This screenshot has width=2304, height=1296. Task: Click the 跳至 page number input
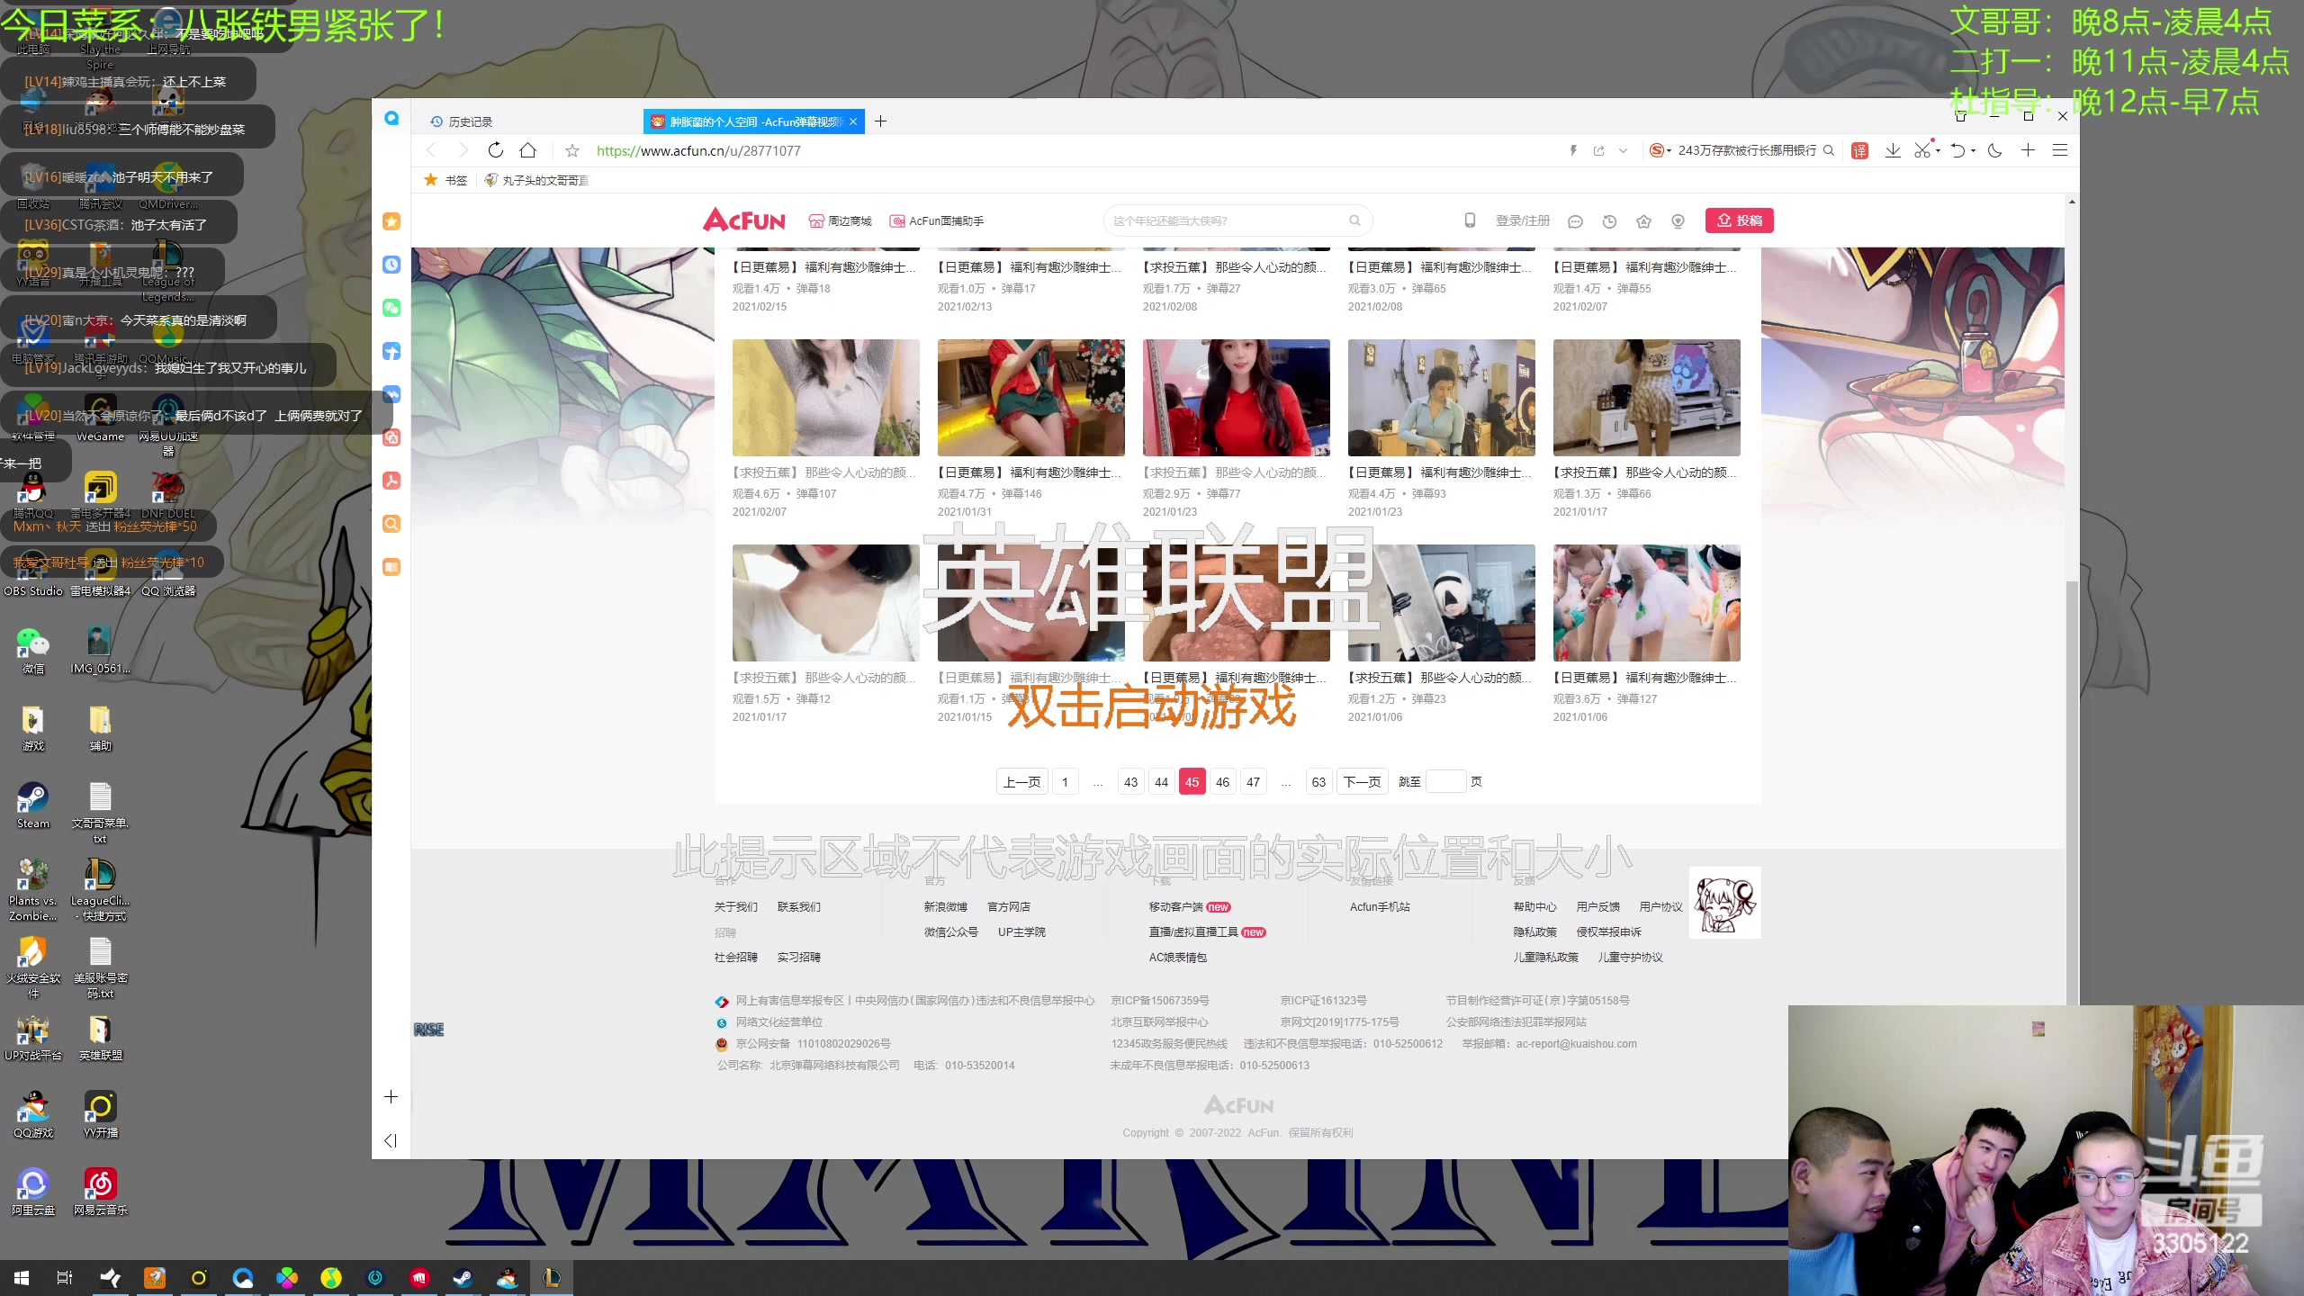click(x=1445, y=782)
